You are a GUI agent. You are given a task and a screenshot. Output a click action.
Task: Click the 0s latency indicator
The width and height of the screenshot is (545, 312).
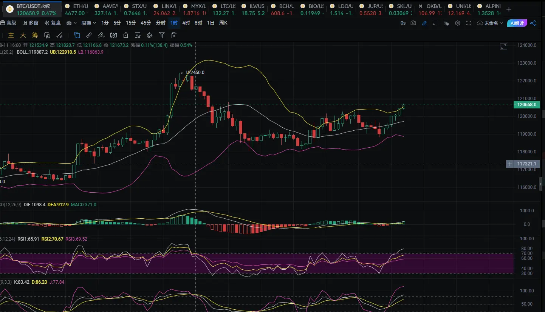[x=403, y=23]
